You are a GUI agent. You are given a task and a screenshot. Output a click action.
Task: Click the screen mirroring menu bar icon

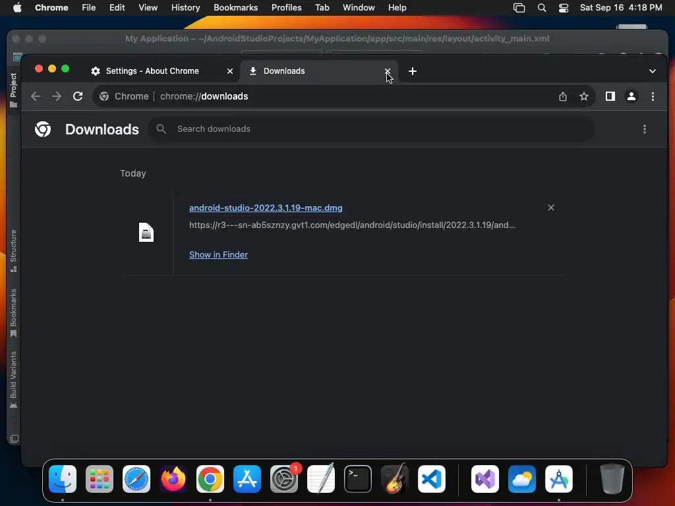point(519,8)
